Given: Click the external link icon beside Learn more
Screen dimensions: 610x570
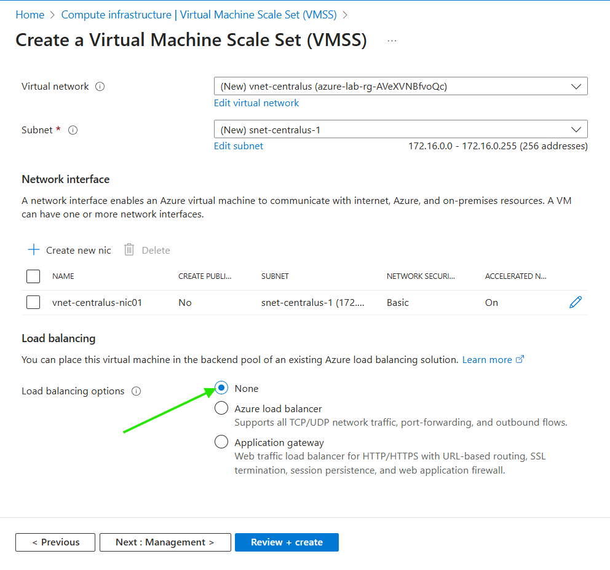Looking at the screenshot, I should click(520, 359).
